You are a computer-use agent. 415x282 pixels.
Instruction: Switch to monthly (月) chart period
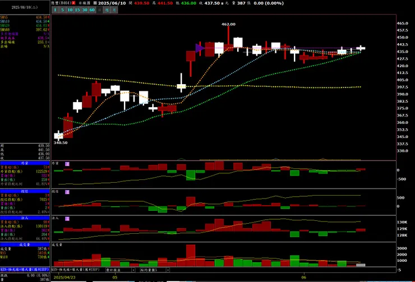(x=114, y=10)
